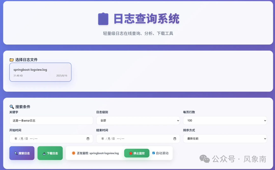Click the folder icon beside 选择日志文件
Viewport: 275px width, 170px height.
(11, 60)
